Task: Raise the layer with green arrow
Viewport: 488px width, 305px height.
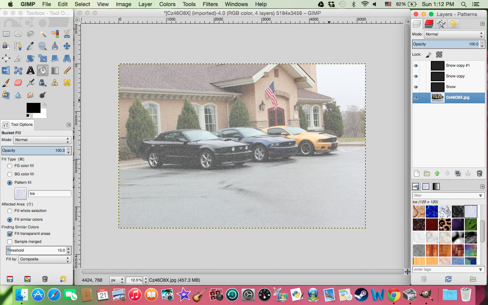Action: click(437, 173)
